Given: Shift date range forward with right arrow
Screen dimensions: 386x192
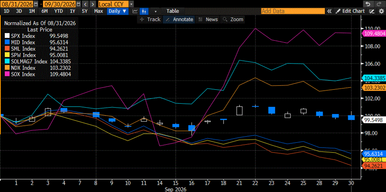Looking at the screenshot, I should pos(93,4).
